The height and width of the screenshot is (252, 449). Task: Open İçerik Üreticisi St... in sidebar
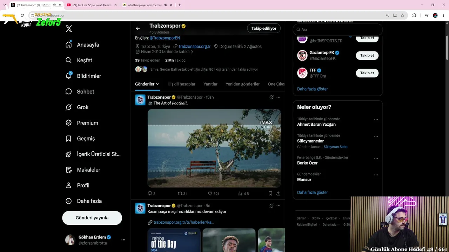click(x=93, y=154)
